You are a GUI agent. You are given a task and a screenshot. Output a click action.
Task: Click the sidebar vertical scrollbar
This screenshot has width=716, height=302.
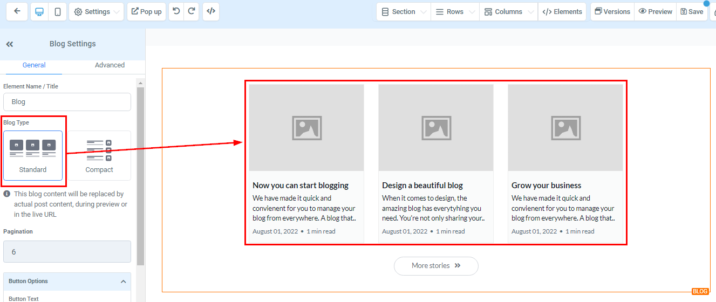141,173
